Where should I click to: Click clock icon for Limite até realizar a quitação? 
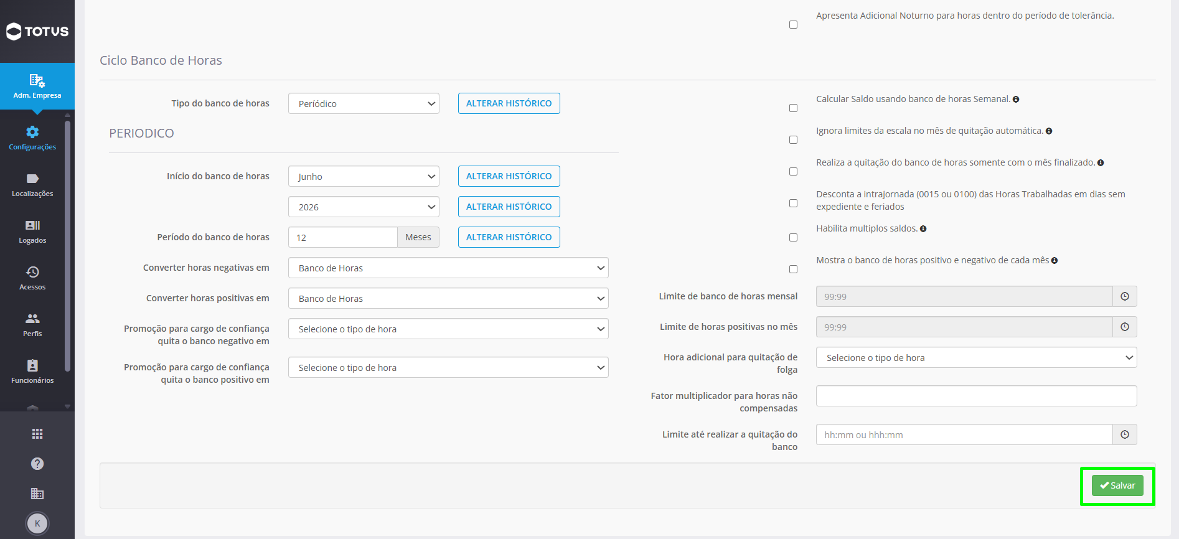1125,434
